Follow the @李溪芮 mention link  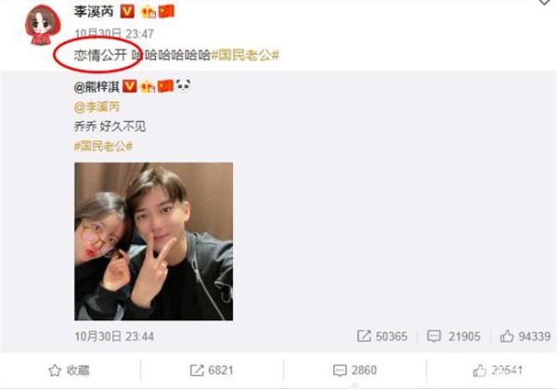point(97,107)
